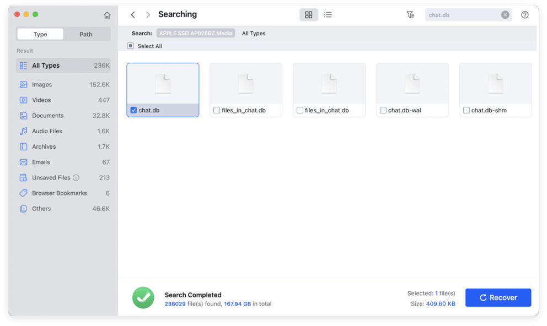Check the chat.db-wal file
This screenshot has width=547, height=326.
(383, 110)
